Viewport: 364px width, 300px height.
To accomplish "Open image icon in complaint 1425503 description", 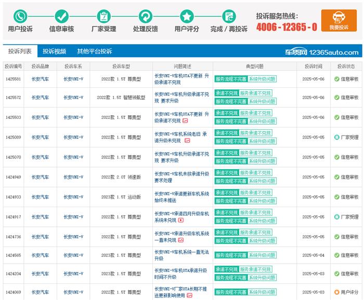I will tap(185, 121).
